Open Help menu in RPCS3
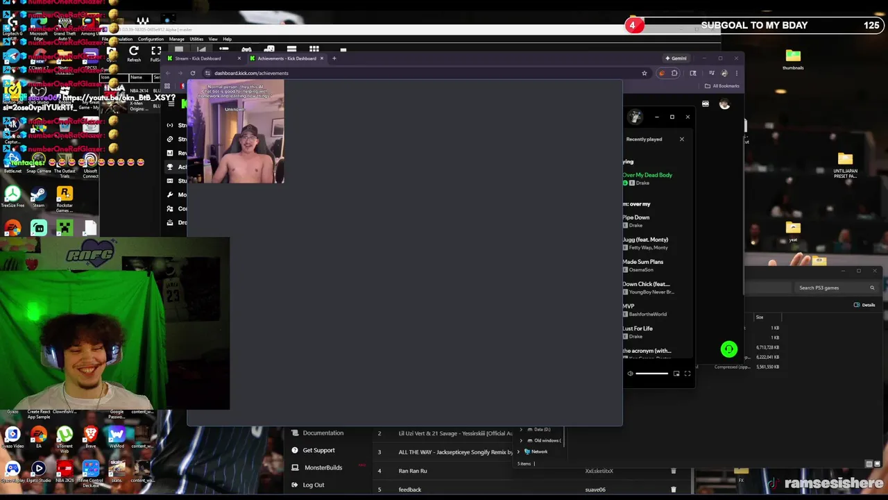This screenshot has height=500, width=888. click(x=227, y=39)
